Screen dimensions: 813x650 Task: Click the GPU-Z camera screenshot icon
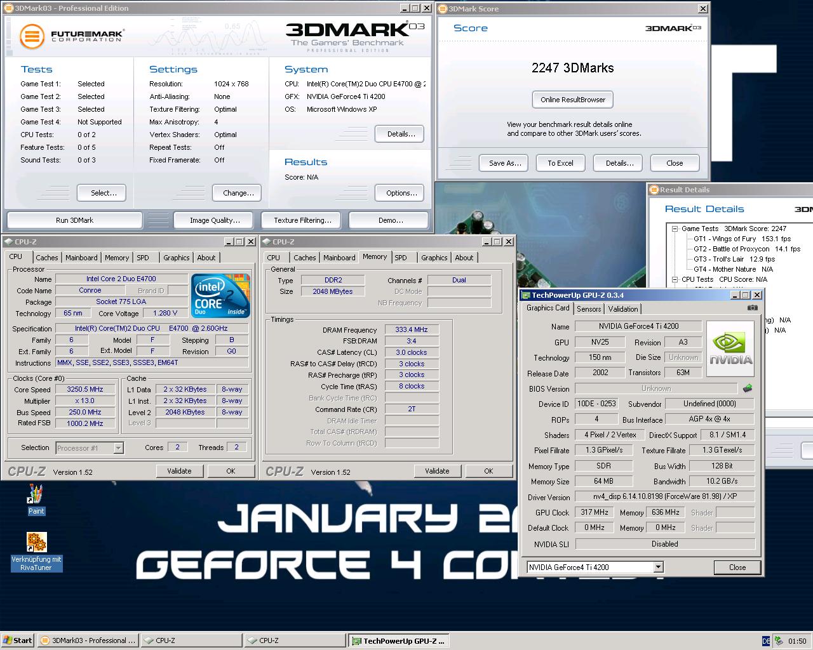(753, 308)
